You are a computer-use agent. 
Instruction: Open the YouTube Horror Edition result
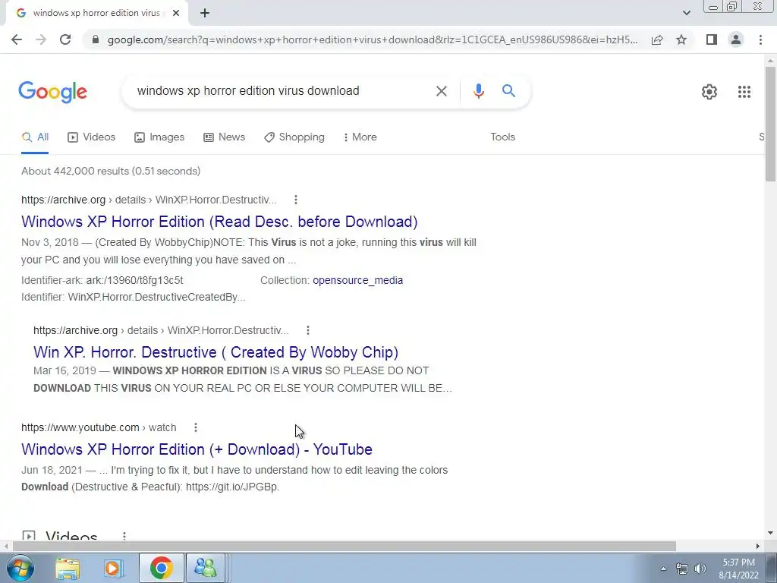click(x=197, y=449)
